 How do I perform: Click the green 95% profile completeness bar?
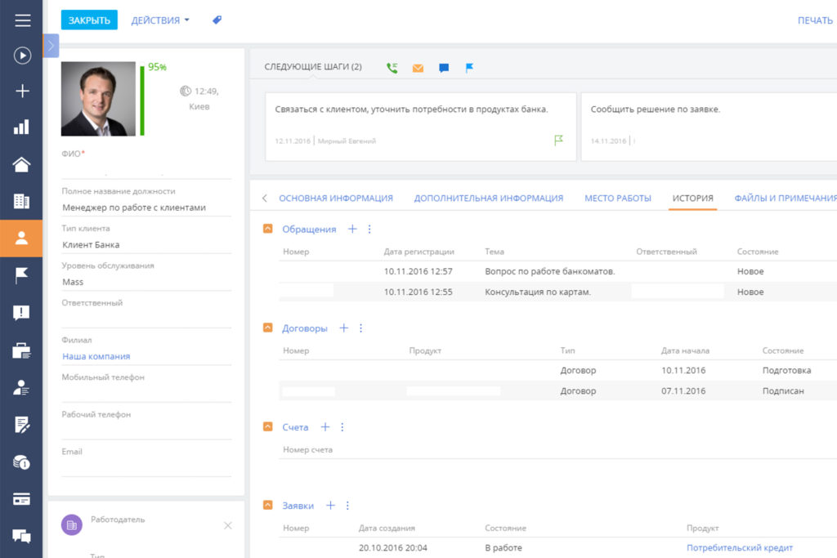point(141,100)
